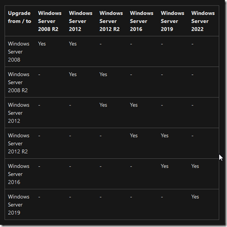The height and width of the screenshot is (227, 227).
Task: Click Yes for 2008 to 2008 R2 upgrade
Action: coord(42,43)
